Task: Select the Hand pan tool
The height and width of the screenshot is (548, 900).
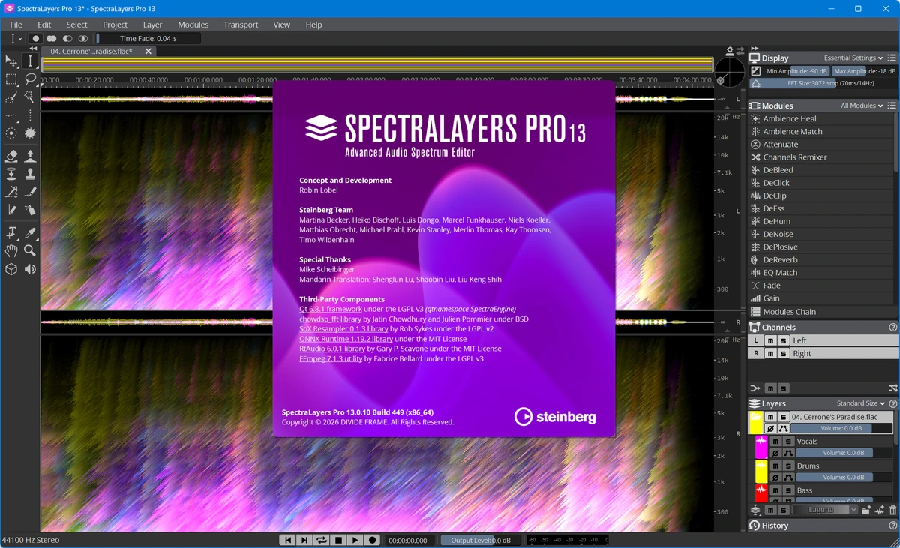Action: coord(11,251)
